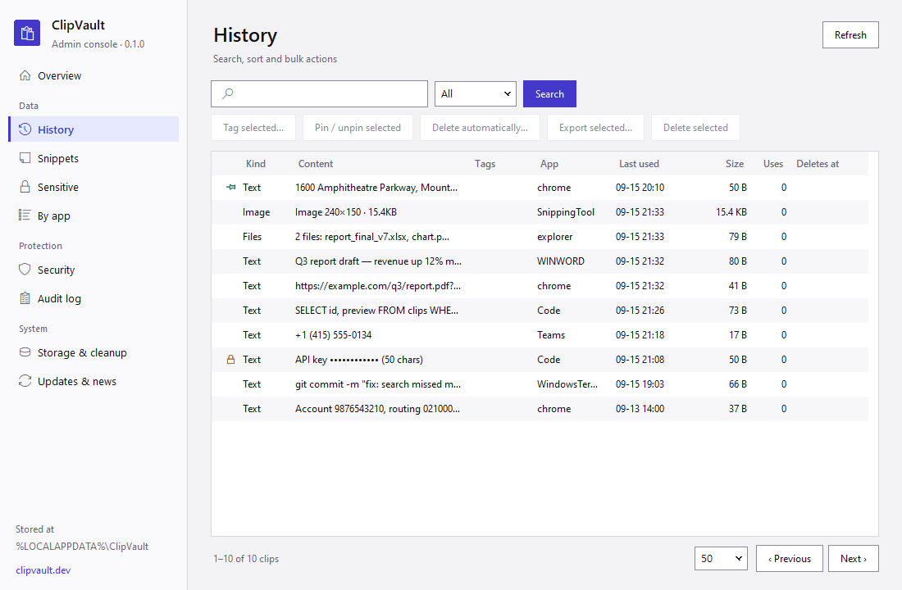Open the 50 page size dropdown
Image resolution: width=902 pixels, height=590 pixels.
[721, 558]
